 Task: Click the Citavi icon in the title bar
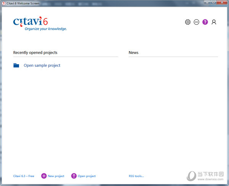coord(4,3)
